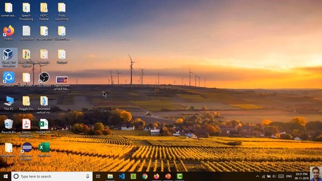Select the Animated vertical vis... folder
The height and width of the screenshot is (181, 322).
click(44, 105)
